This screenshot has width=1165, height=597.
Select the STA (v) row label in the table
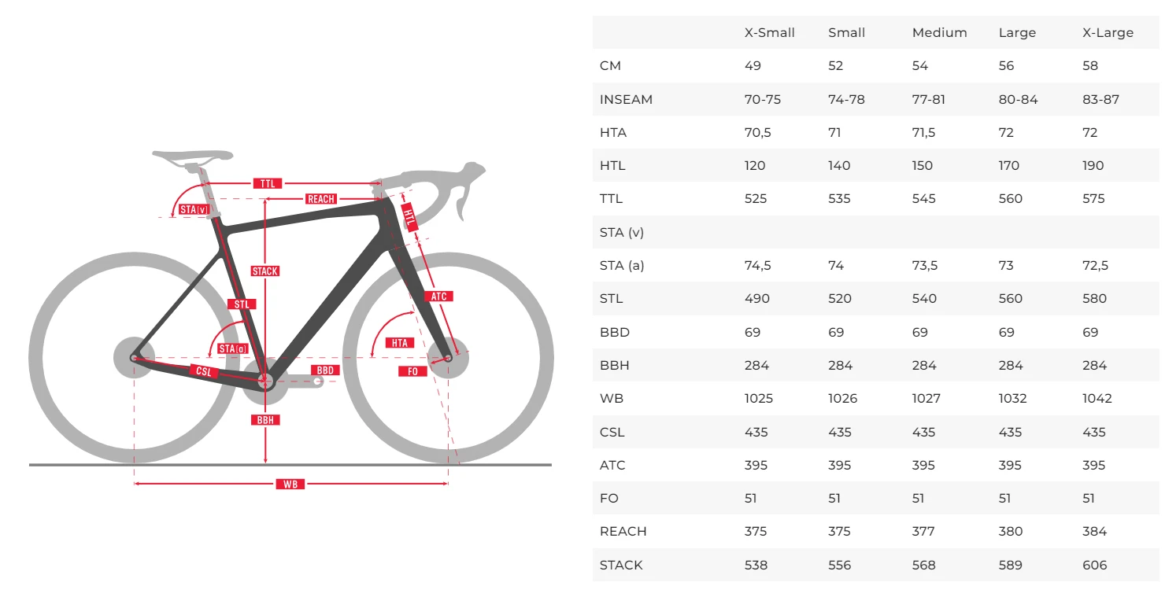click(x=621, y=233)
